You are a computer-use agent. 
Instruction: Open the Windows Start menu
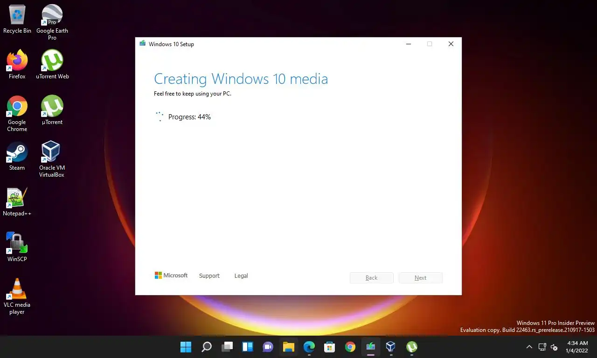tap(186, 347)
